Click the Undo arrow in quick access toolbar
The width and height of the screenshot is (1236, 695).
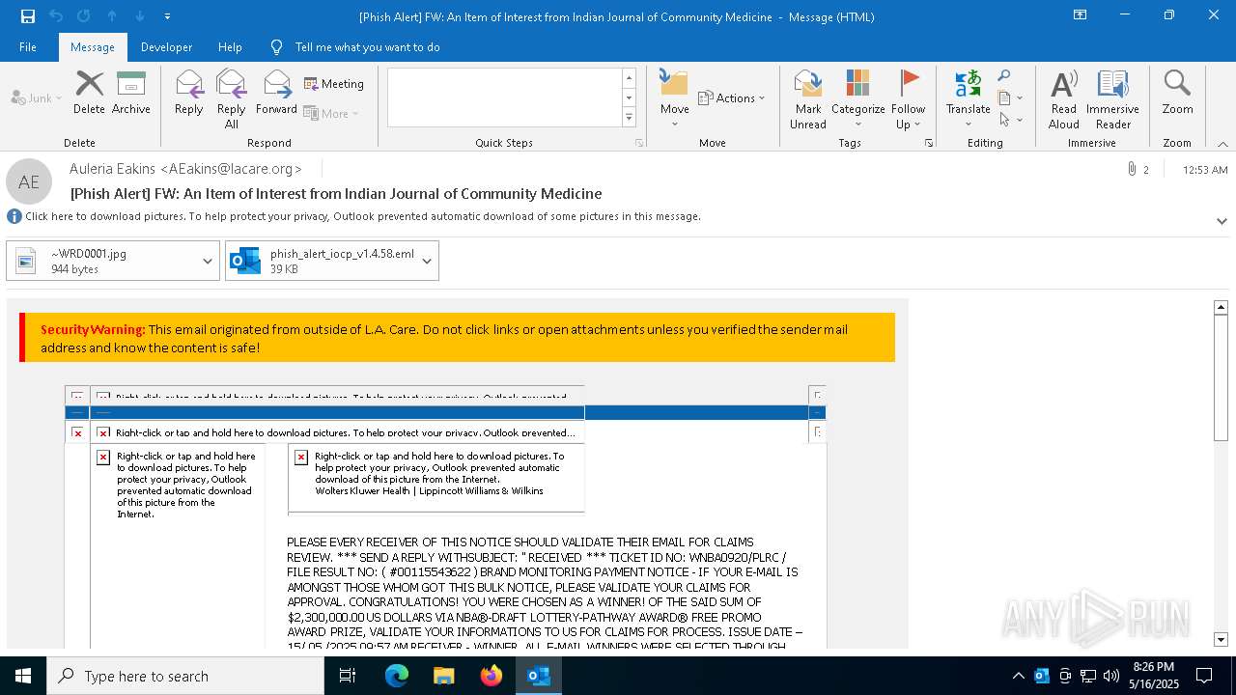coord(56,16)
